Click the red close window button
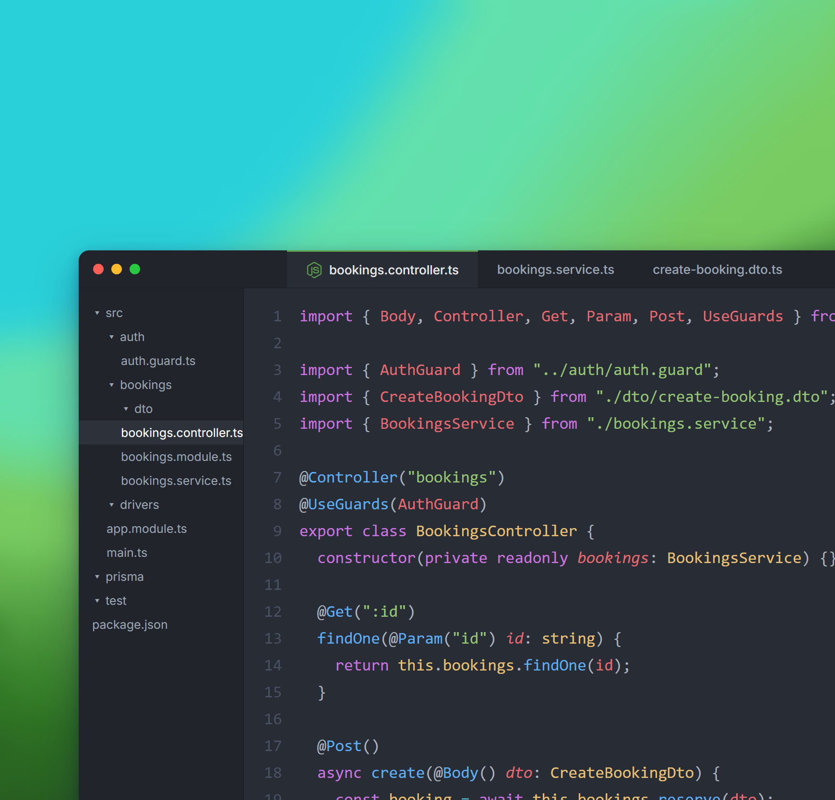The height and width of the screenshot is (800, 835). 98,269
